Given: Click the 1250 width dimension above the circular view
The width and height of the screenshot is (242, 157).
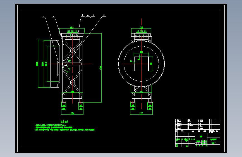Looking at the screenshot, I should pyautogui.click(x=141, y=27).
